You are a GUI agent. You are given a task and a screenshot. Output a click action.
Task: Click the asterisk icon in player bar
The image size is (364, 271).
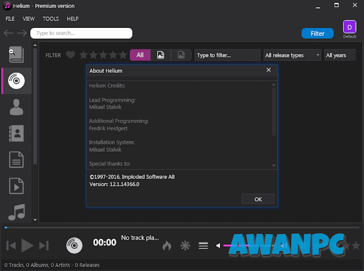pos(185,245)
